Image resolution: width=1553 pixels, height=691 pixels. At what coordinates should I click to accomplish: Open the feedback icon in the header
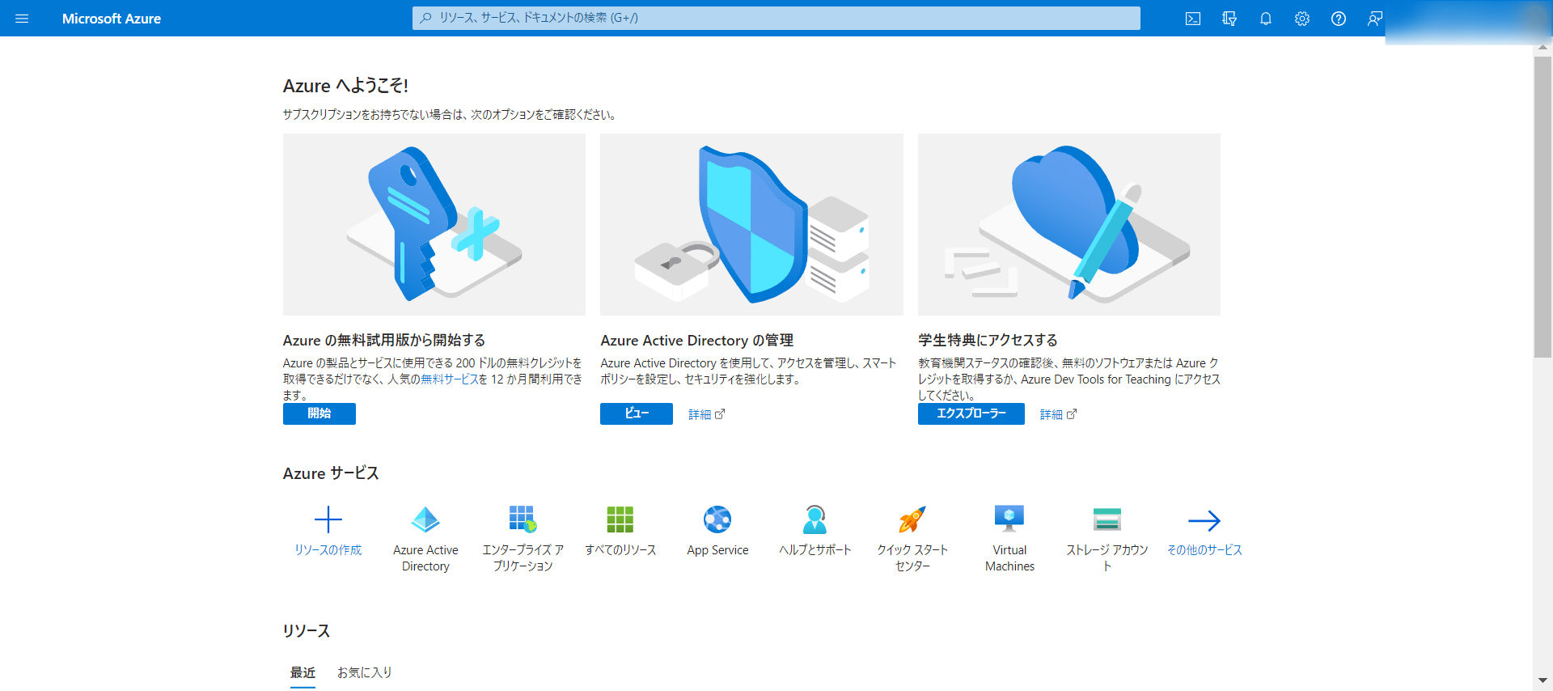click(x=1375, y=19)
